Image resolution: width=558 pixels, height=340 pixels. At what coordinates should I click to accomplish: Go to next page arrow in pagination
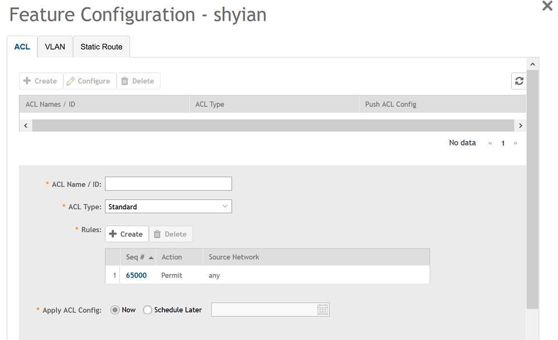516,143
